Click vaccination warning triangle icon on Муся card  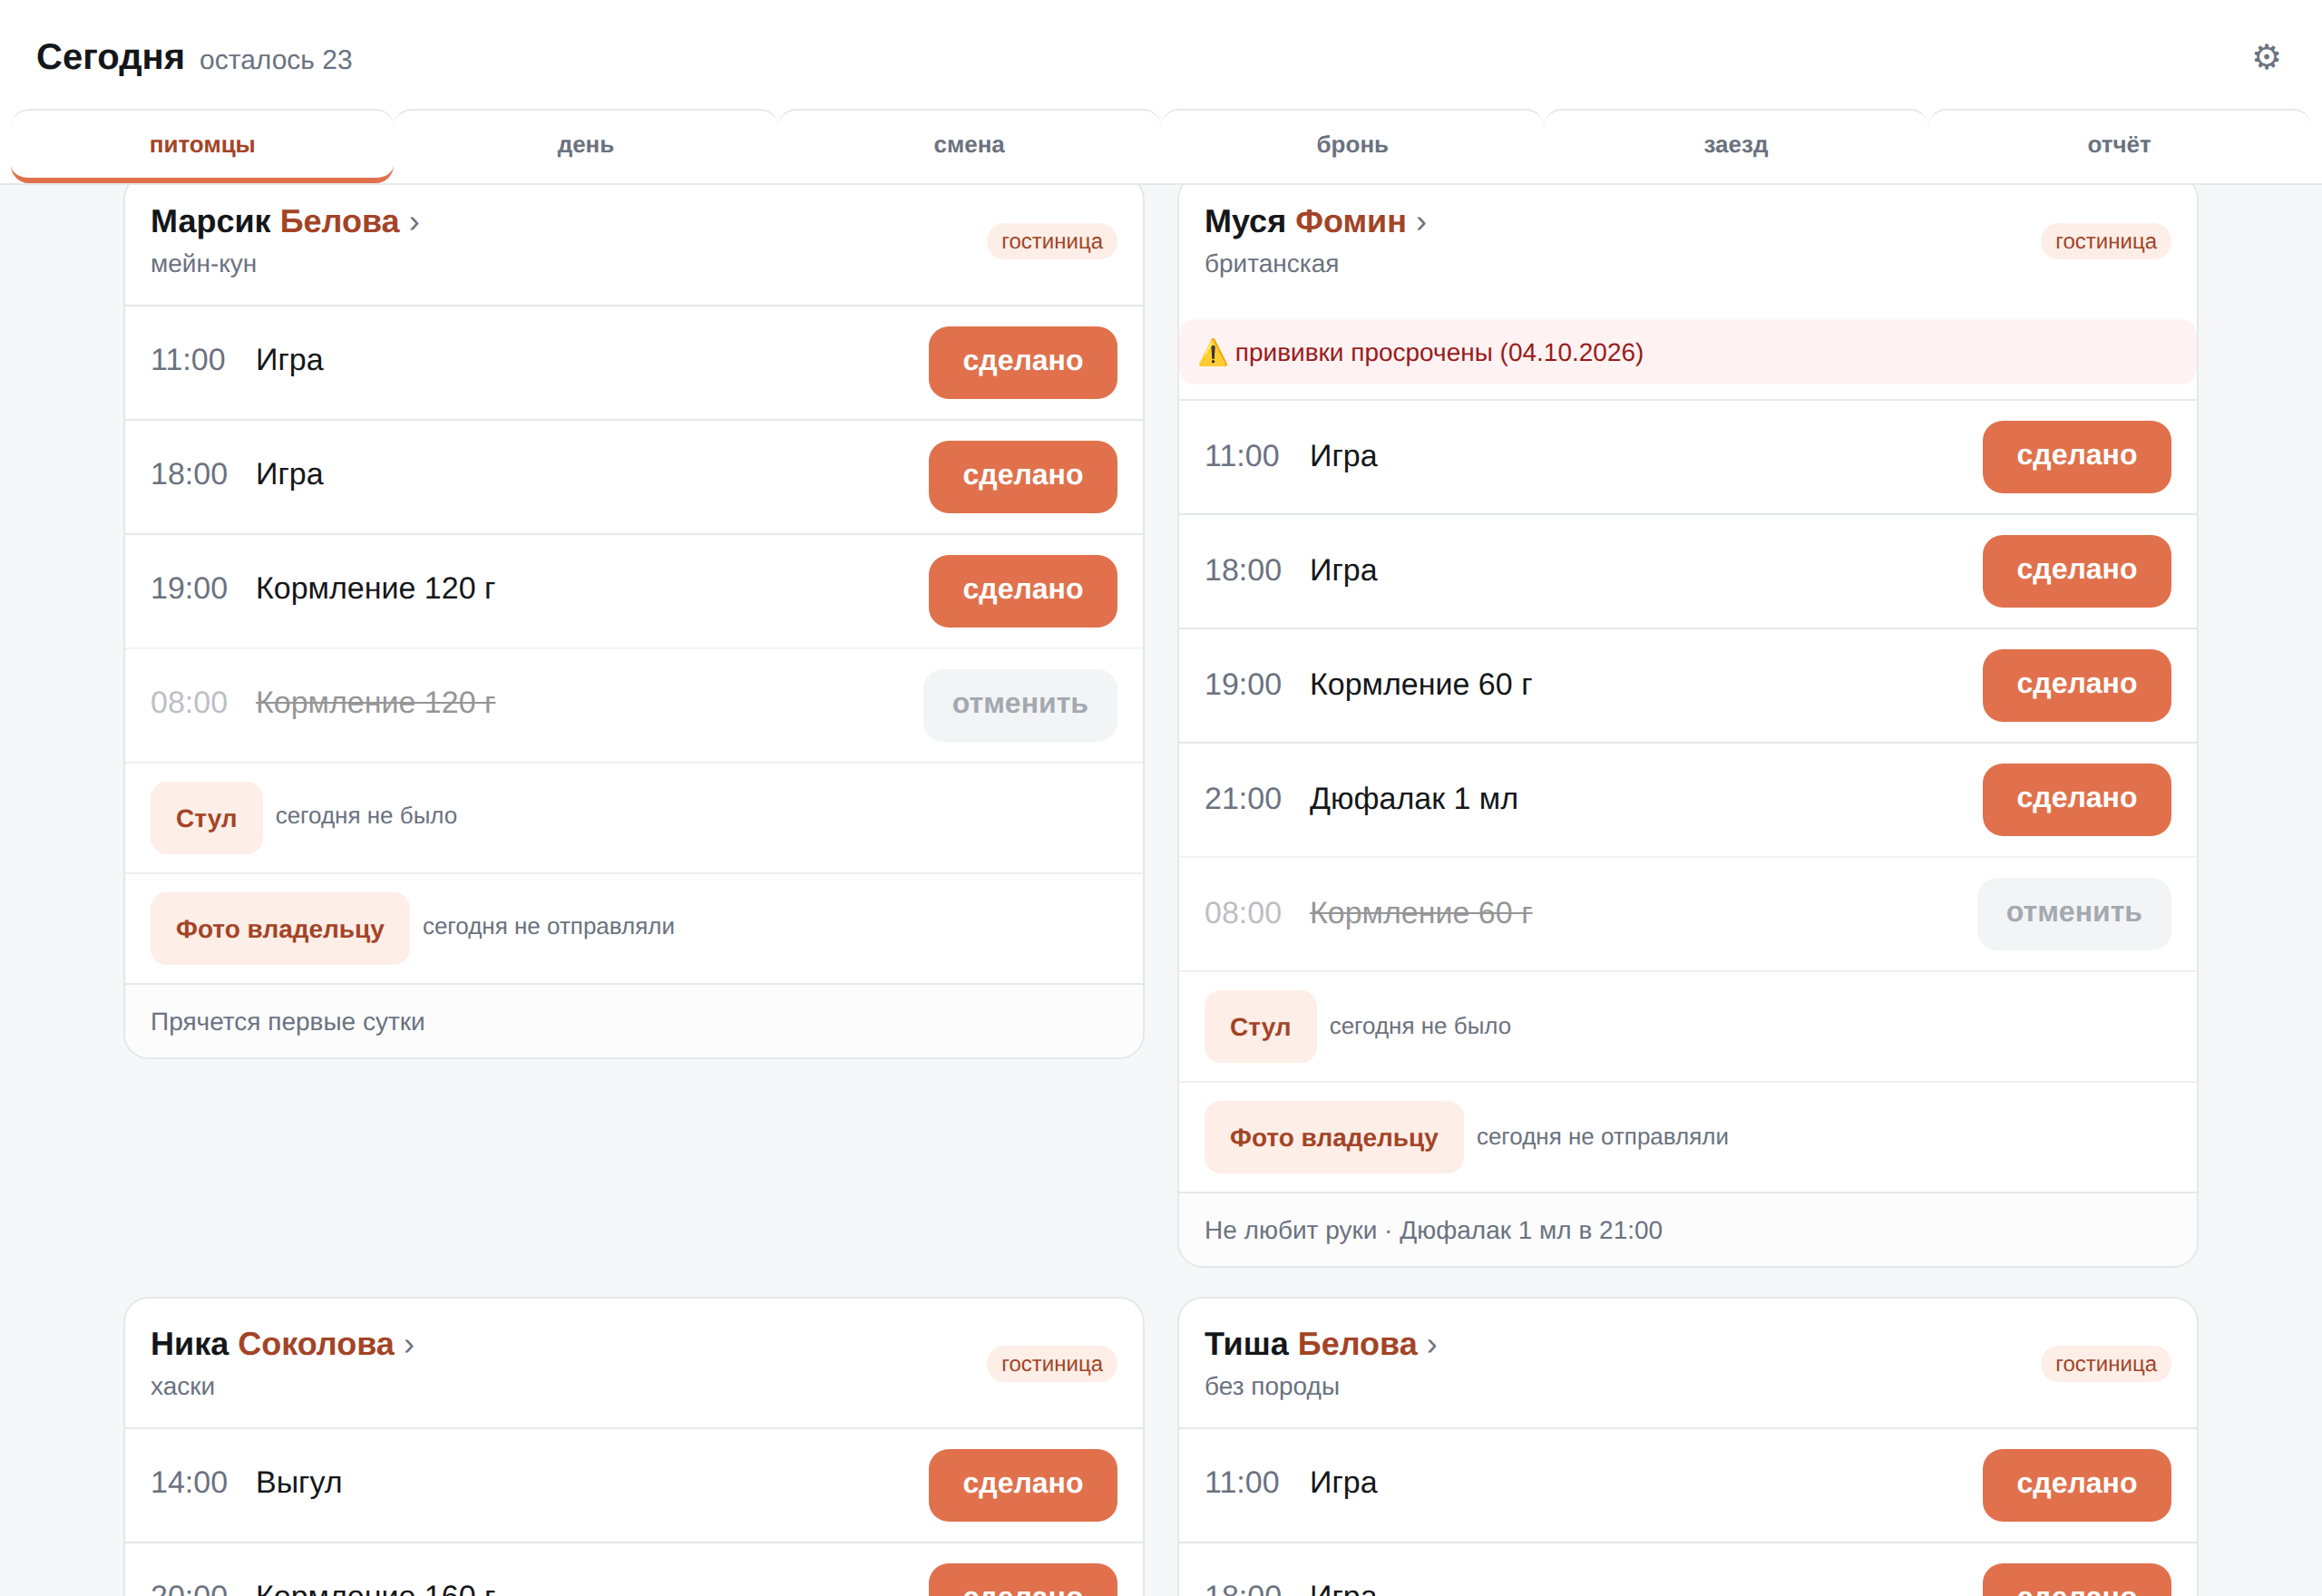coord(1213,352)
